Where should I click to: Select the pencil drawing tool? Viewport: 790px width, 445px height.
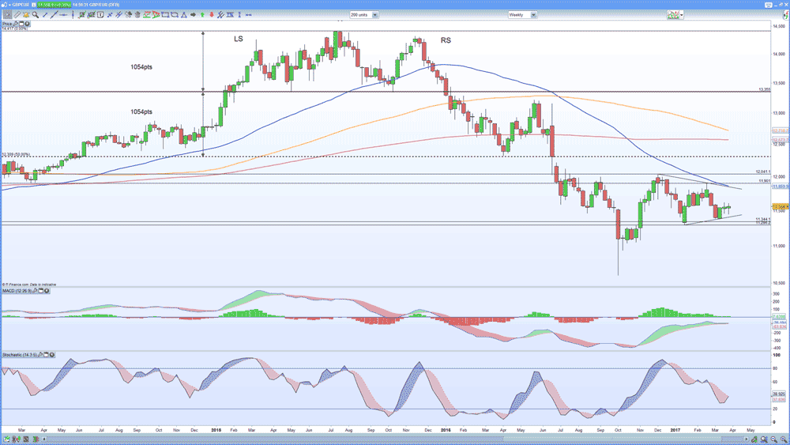tap(17, 15)
